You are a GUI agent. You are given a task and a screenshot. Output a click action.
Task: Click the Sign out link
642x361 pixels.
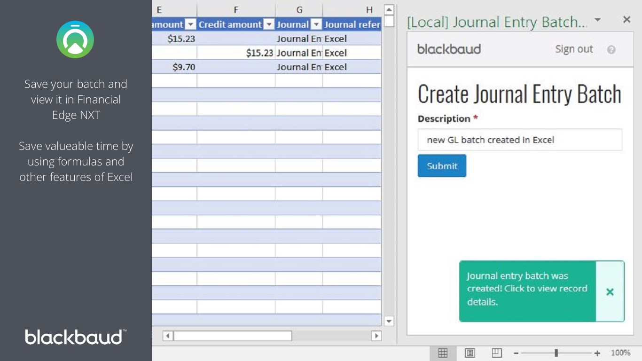[x=574, y=49]
